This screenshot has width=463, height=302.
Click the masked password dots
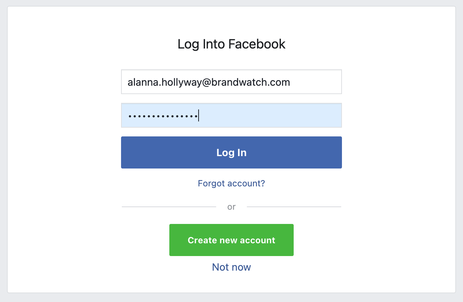click(x=163, y=116)
